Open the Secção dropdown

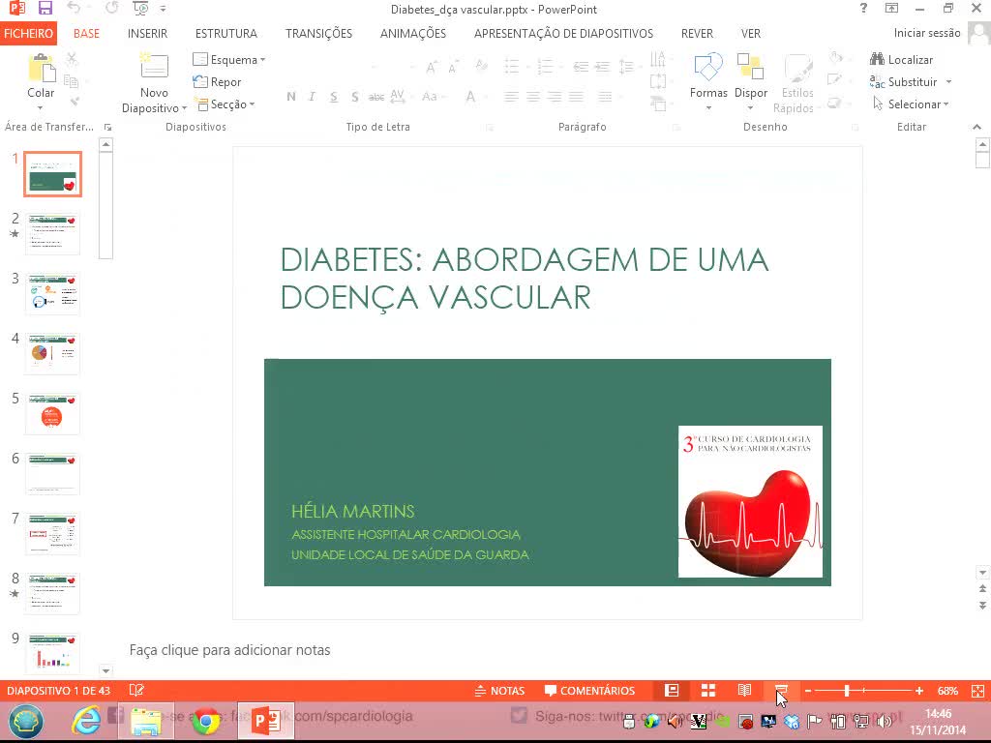(225, 104)
